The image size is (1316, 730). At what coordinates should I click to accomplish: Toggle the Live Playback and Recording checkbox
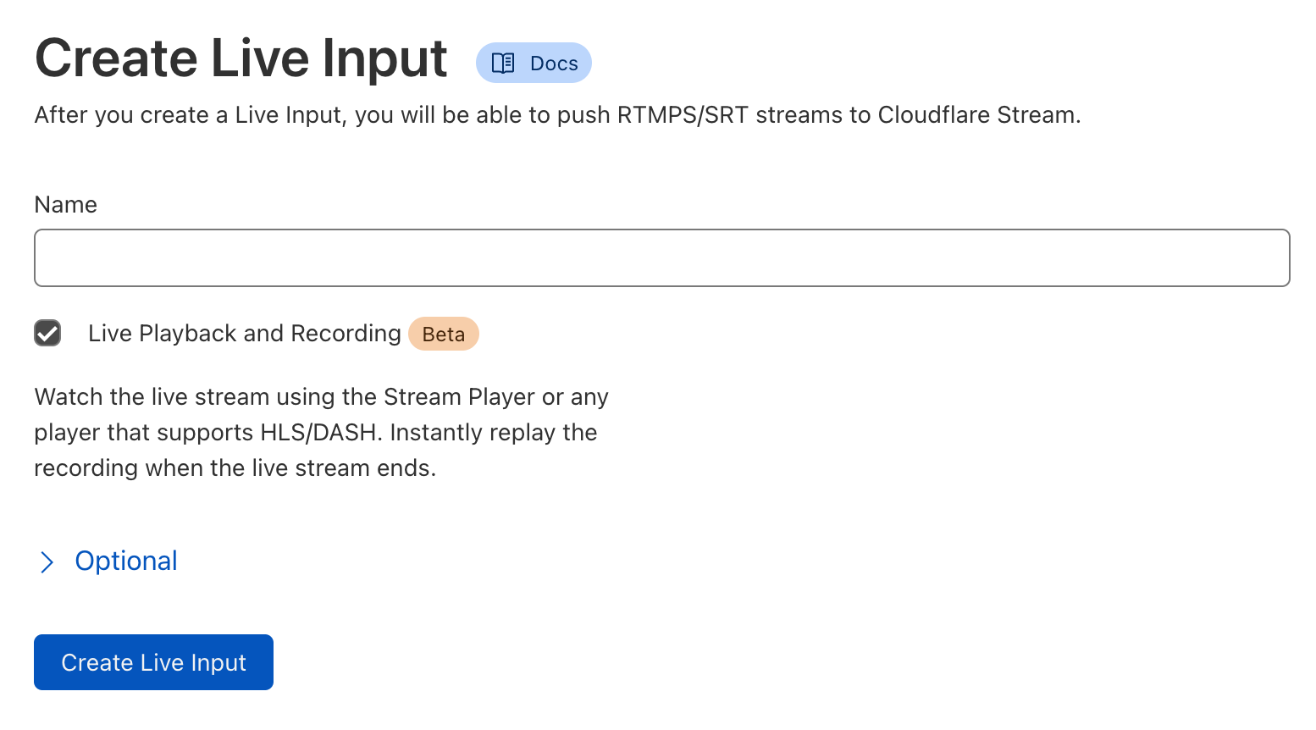pyautogui.click(x=47, y=333)
